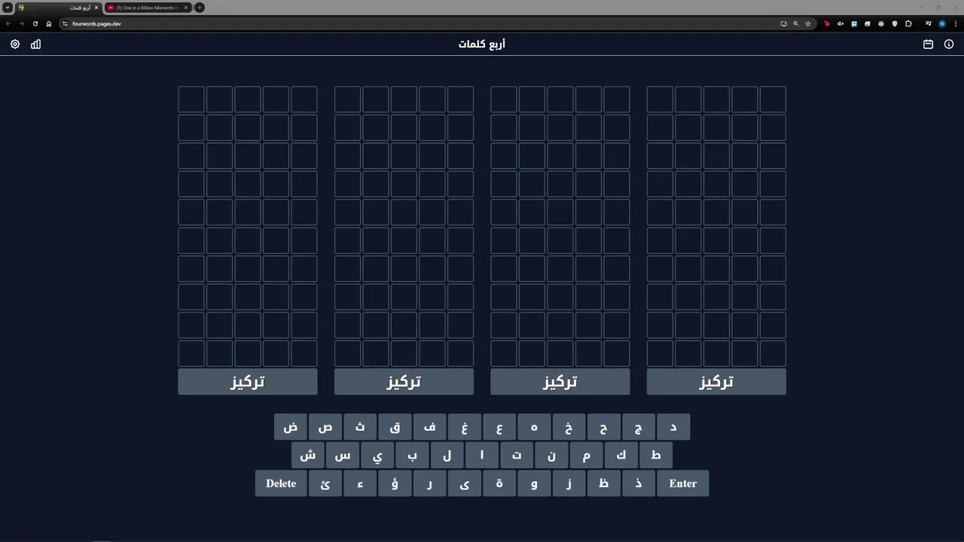Tap the ؤ key

pyautogui.click(x=395, y=483)
